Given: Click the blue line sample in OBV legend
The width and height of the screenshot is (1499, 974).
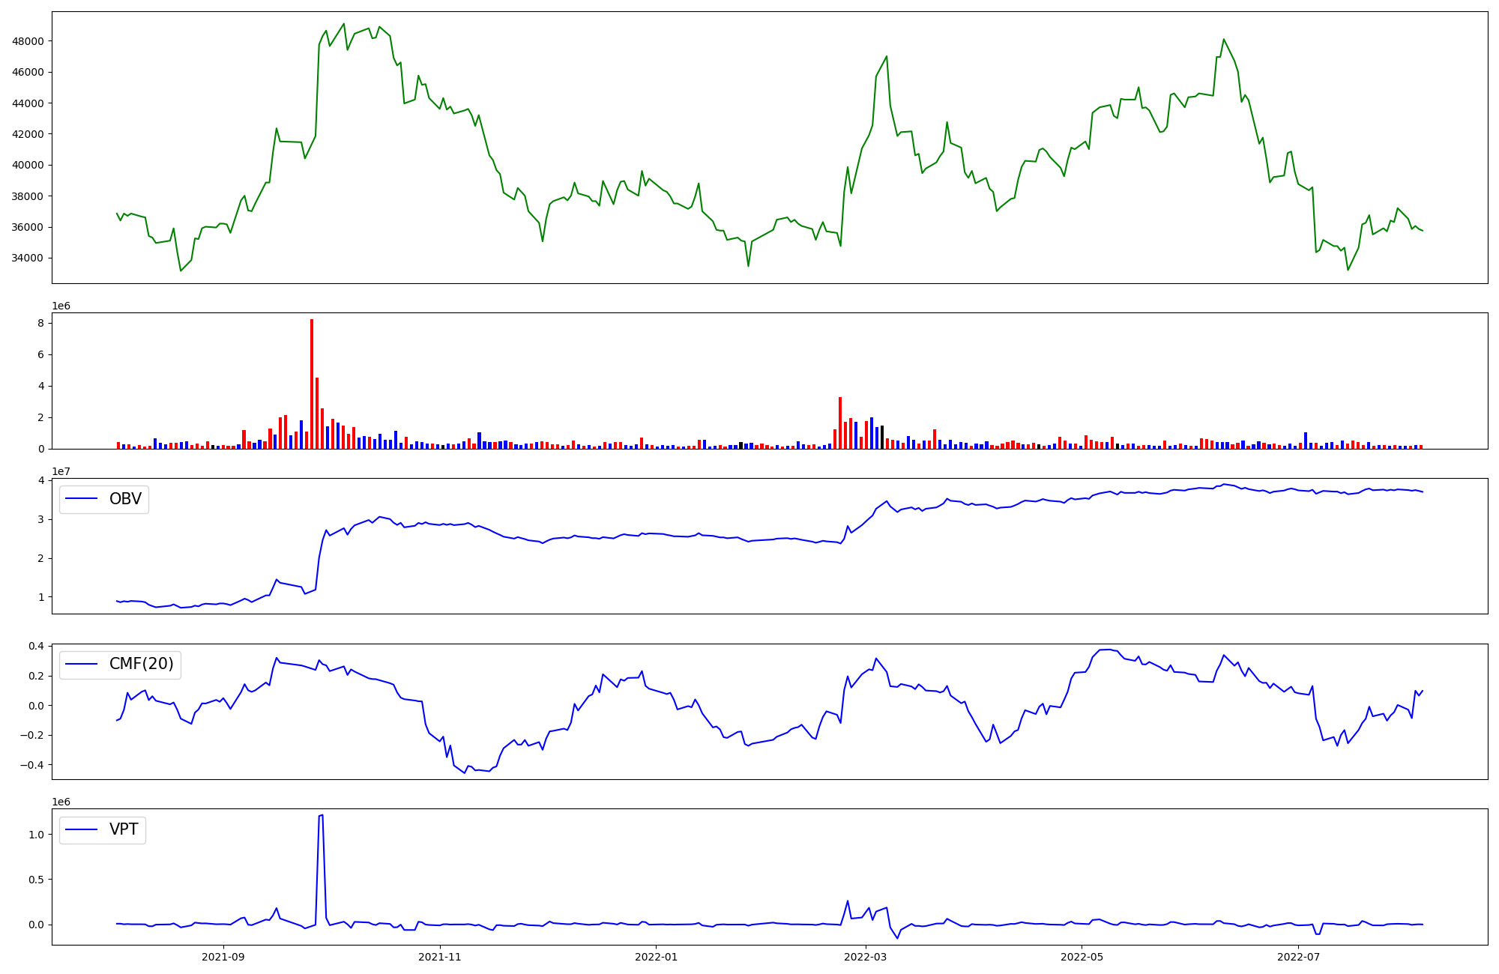Looking at the screenshot, I should [82, 500].
